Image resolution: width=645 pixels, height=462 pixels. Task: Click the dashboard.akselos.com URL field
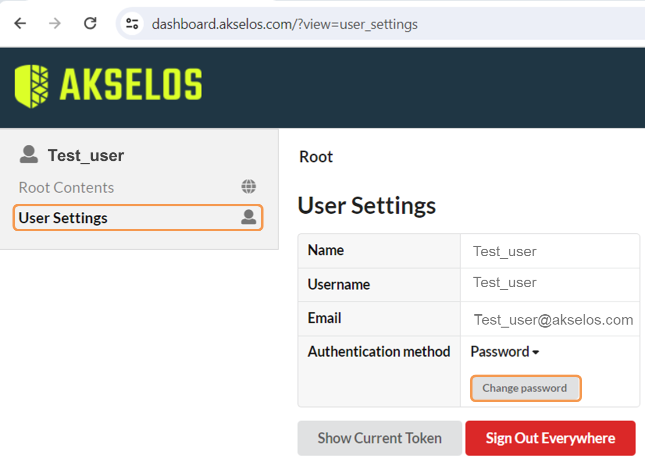284,24
